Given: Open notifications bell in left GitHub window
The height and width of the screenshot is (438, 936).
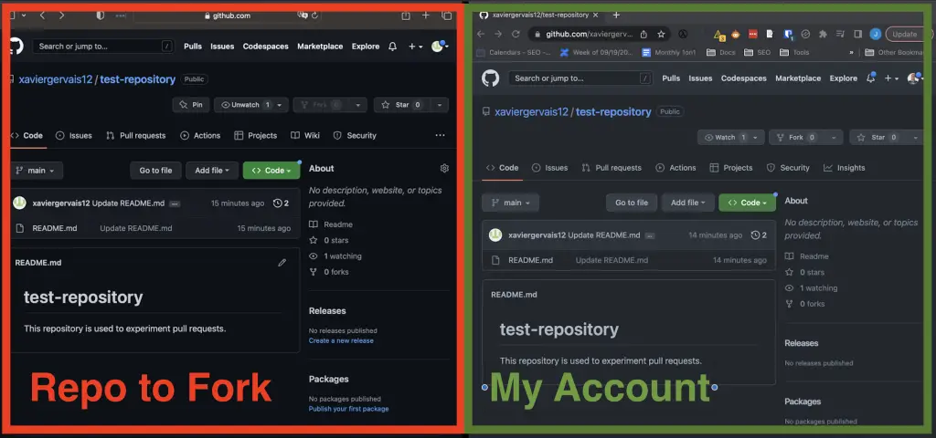Looking at the screenshot, I should (x=392, y=47).
